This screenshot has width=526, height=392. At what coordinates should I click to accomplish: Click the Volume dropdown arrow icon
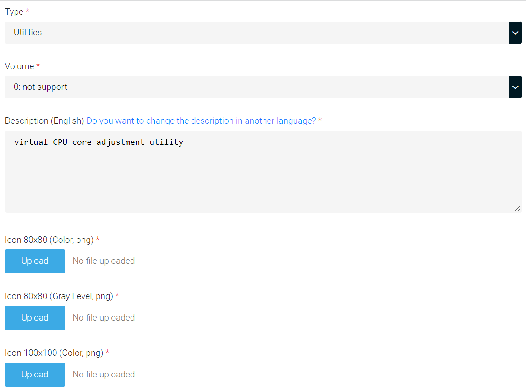[515, 87]
